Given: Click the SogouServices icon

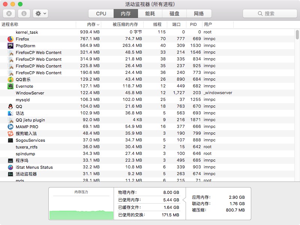Looking at the screenshot, I should 10,140.
